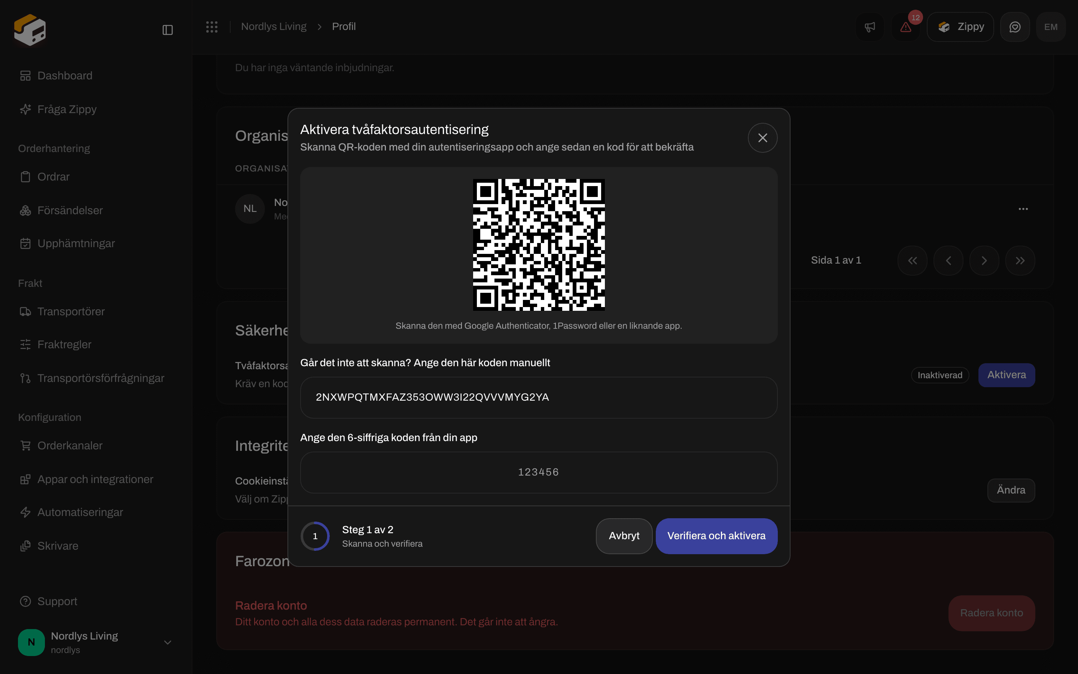
Task: Open alerts with 12 badge
Action: point(906,27)
